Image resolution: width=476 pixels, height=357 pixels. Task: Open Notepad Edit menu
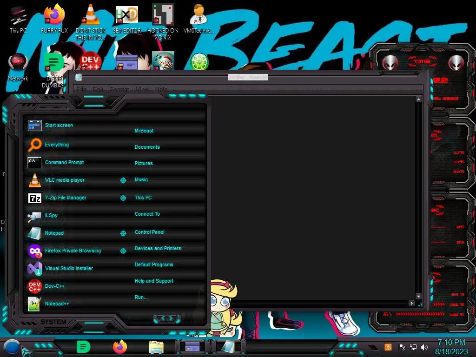pos(98,89)
